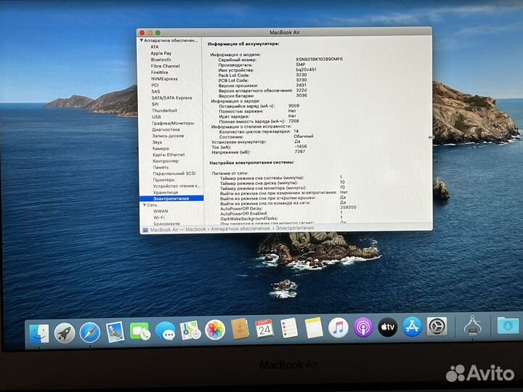Click MacBook Air computer icon in path bar
Screen dimensions: 523x392
pyautogui.click(x=145, y=230)
